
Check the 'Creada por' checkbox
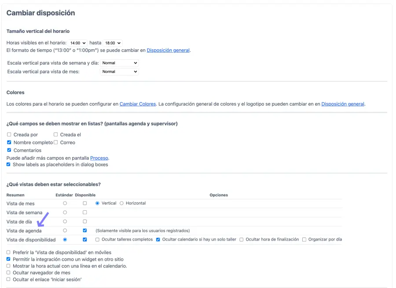pos(8,134)
